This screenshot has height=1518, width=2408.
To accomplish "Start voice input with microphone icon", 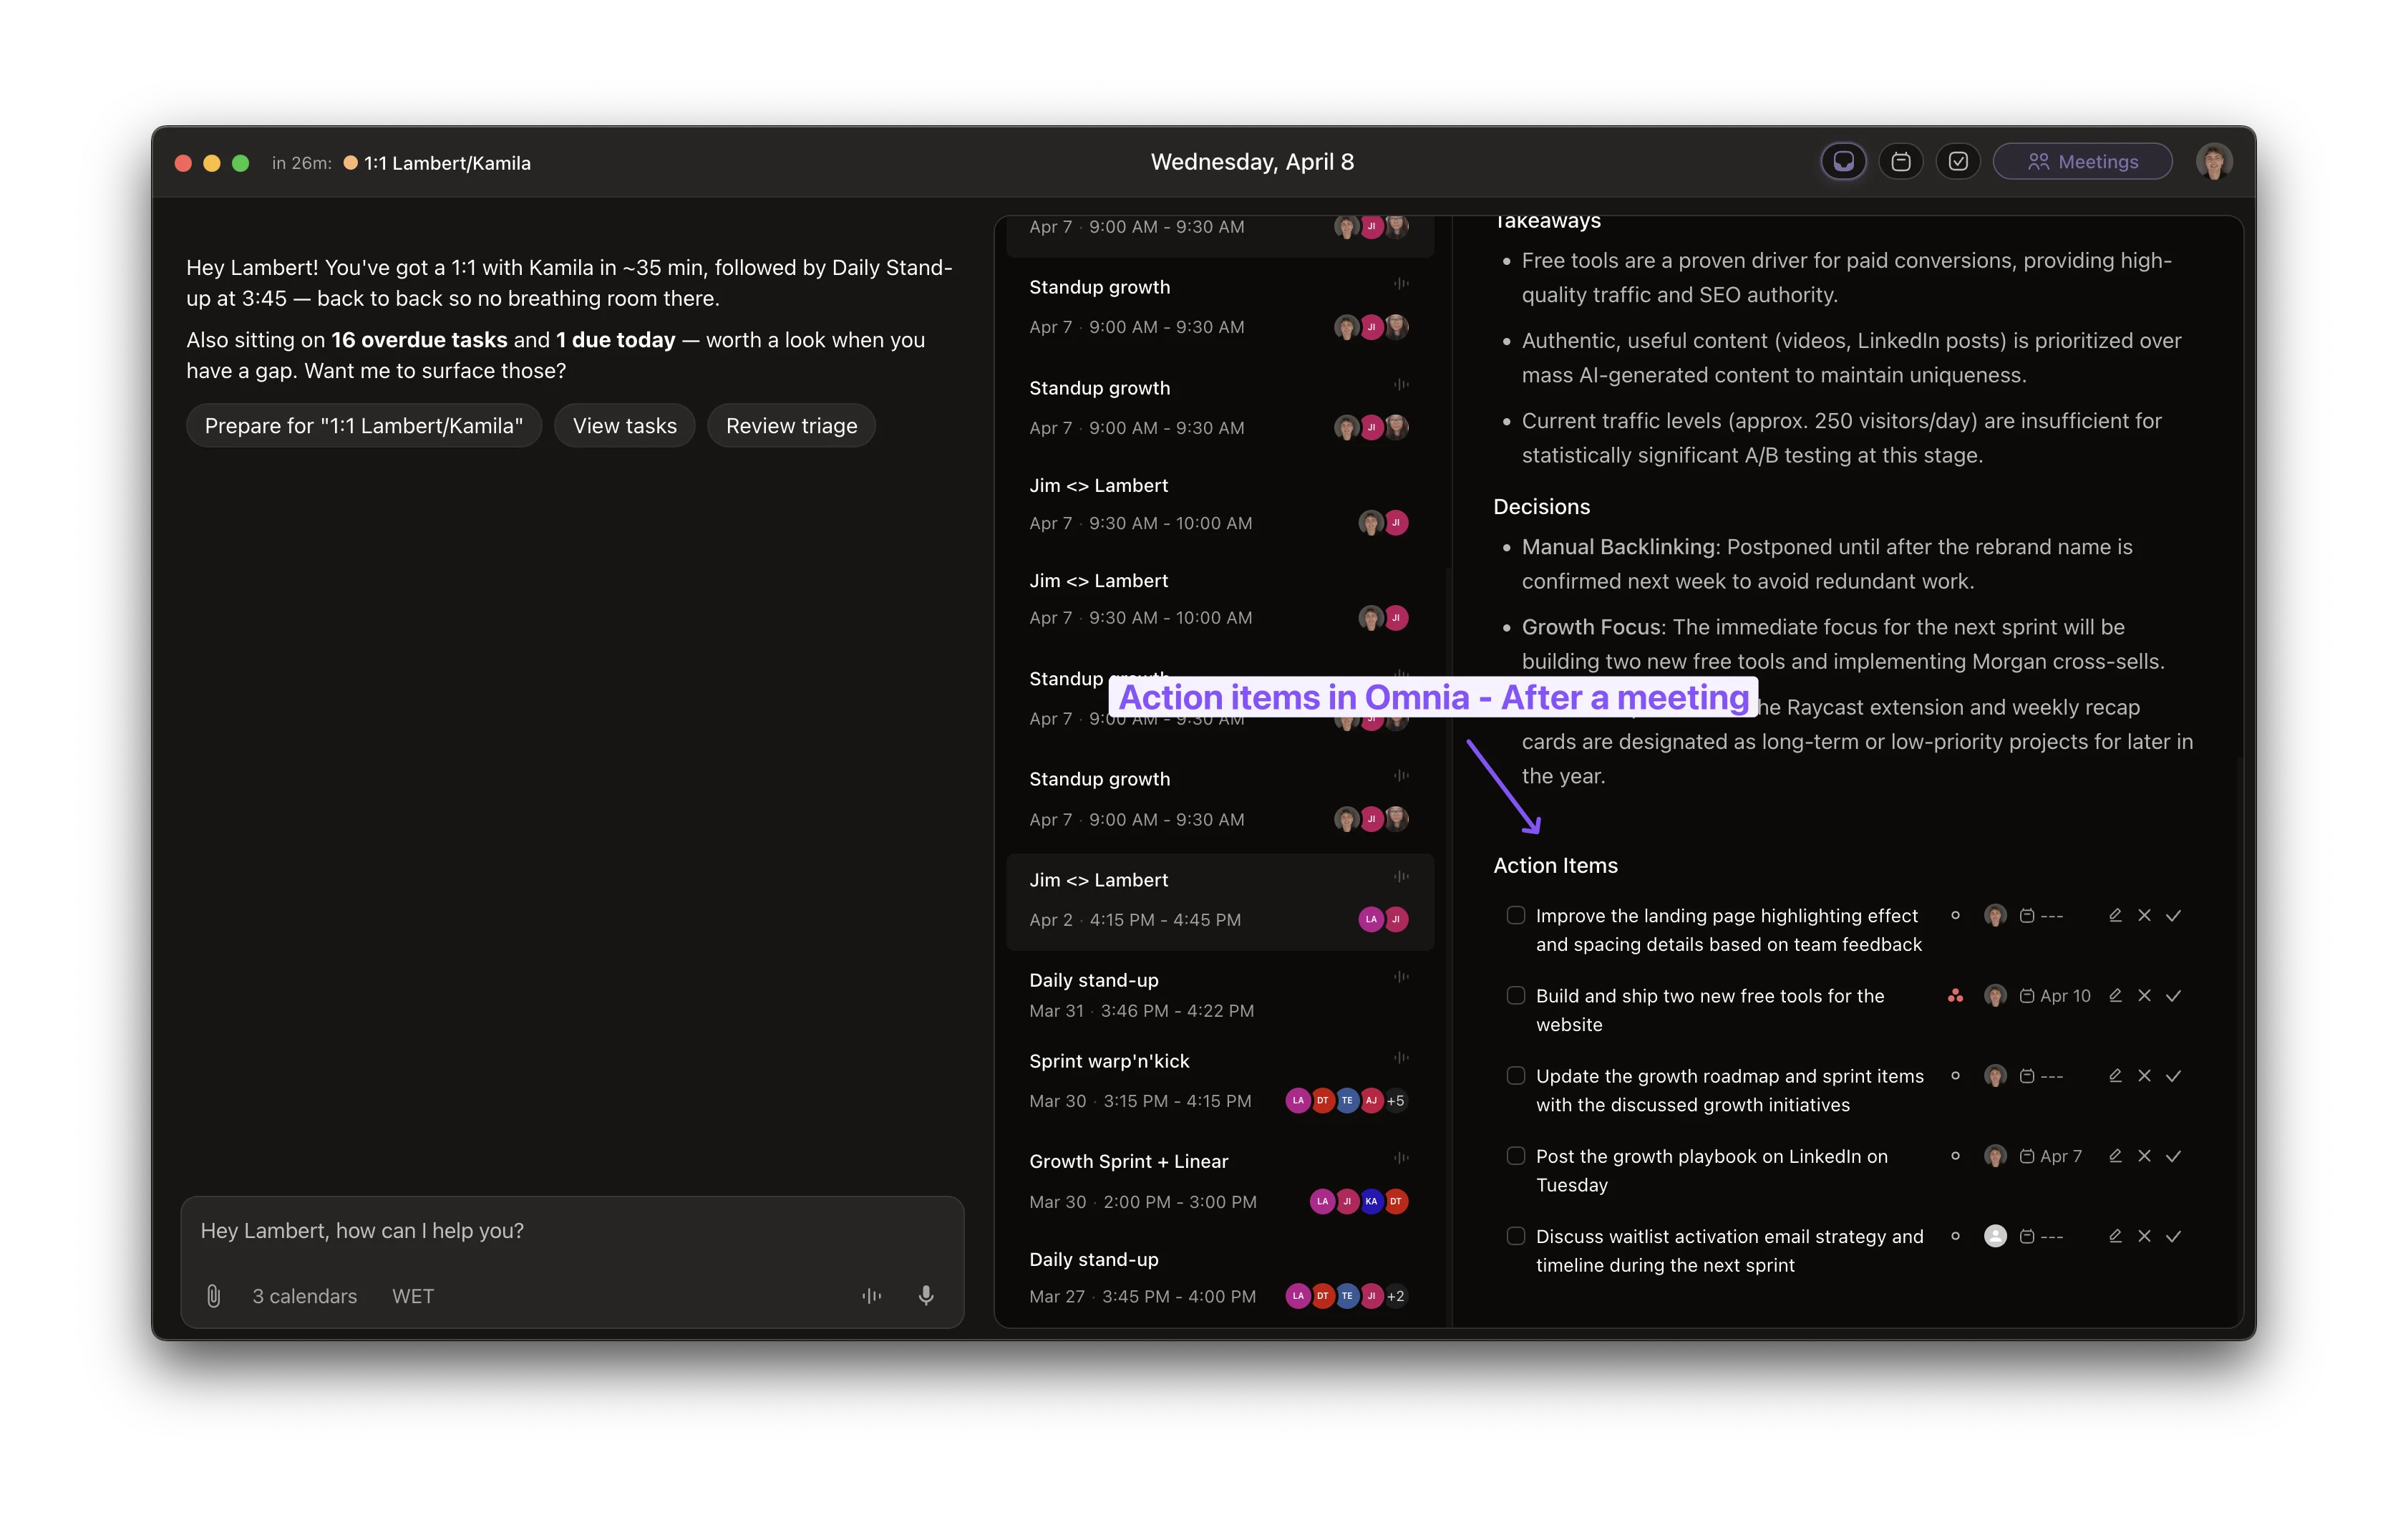I will tap(926, 1296).
